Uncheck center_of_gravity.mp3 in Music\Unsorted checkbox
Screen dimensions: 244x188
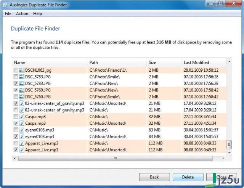pyautogui.click(x=16, y=103)
